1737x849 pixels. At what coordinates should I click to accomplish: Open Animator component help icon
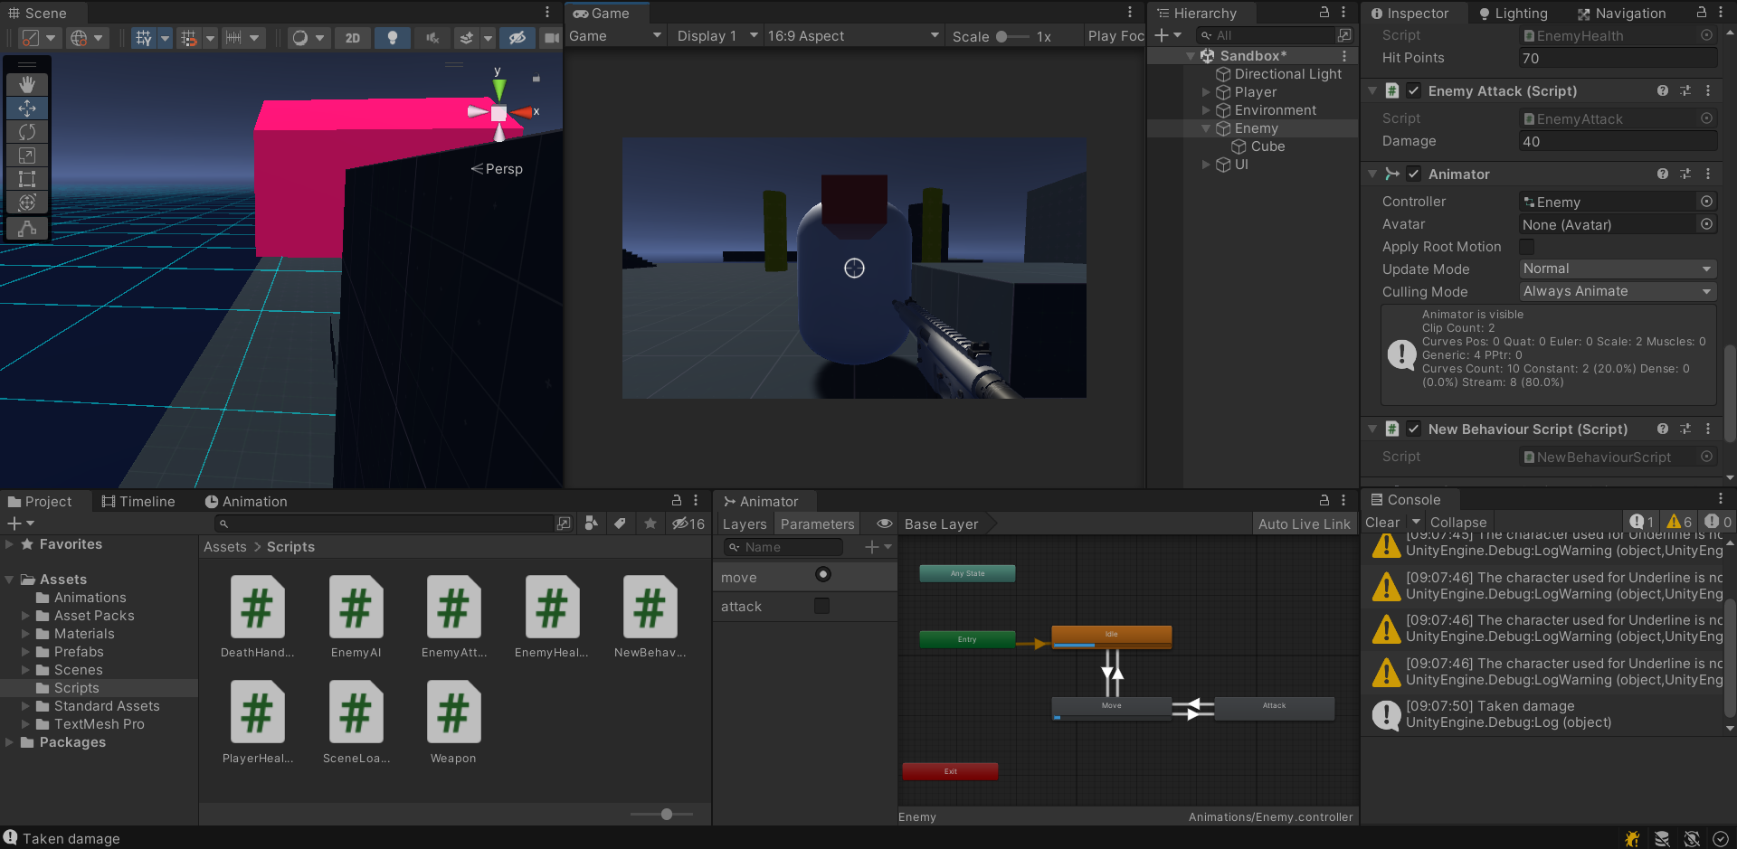point(1663,174)
